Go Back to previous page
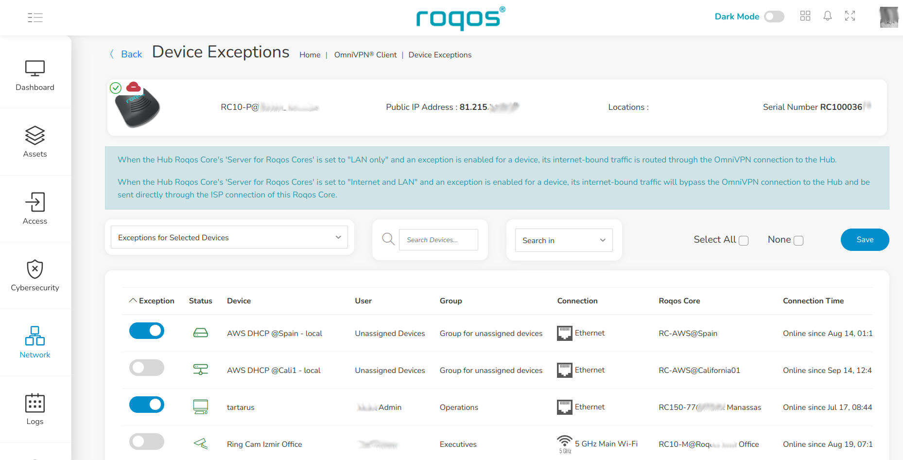Viewport: 903px width, 460px height. point(132,54)
